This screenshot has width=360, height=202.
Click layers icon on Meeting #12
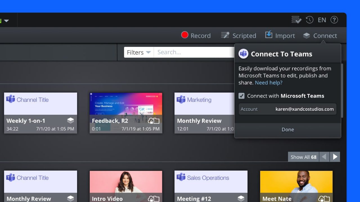point(241,199)
